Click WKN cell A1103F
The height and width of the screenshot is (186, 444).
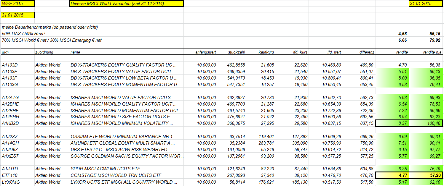click(x=10, y=78)
